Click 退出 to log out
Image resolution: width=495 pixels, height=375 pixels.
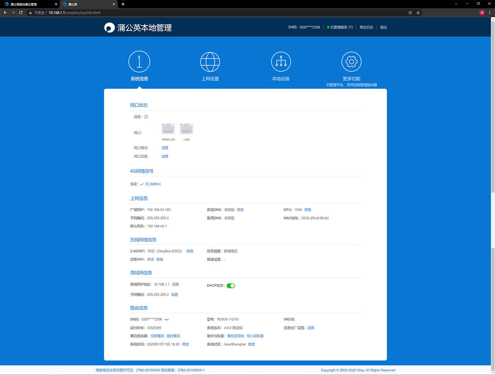click(x=383, y=27)
